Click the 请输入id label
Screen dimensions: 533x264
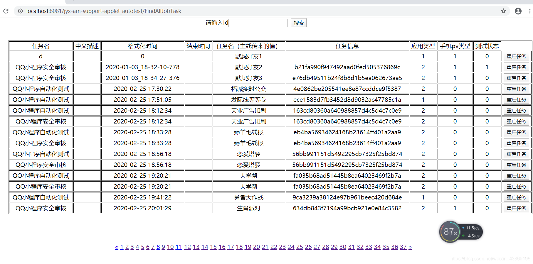[217, 23]
